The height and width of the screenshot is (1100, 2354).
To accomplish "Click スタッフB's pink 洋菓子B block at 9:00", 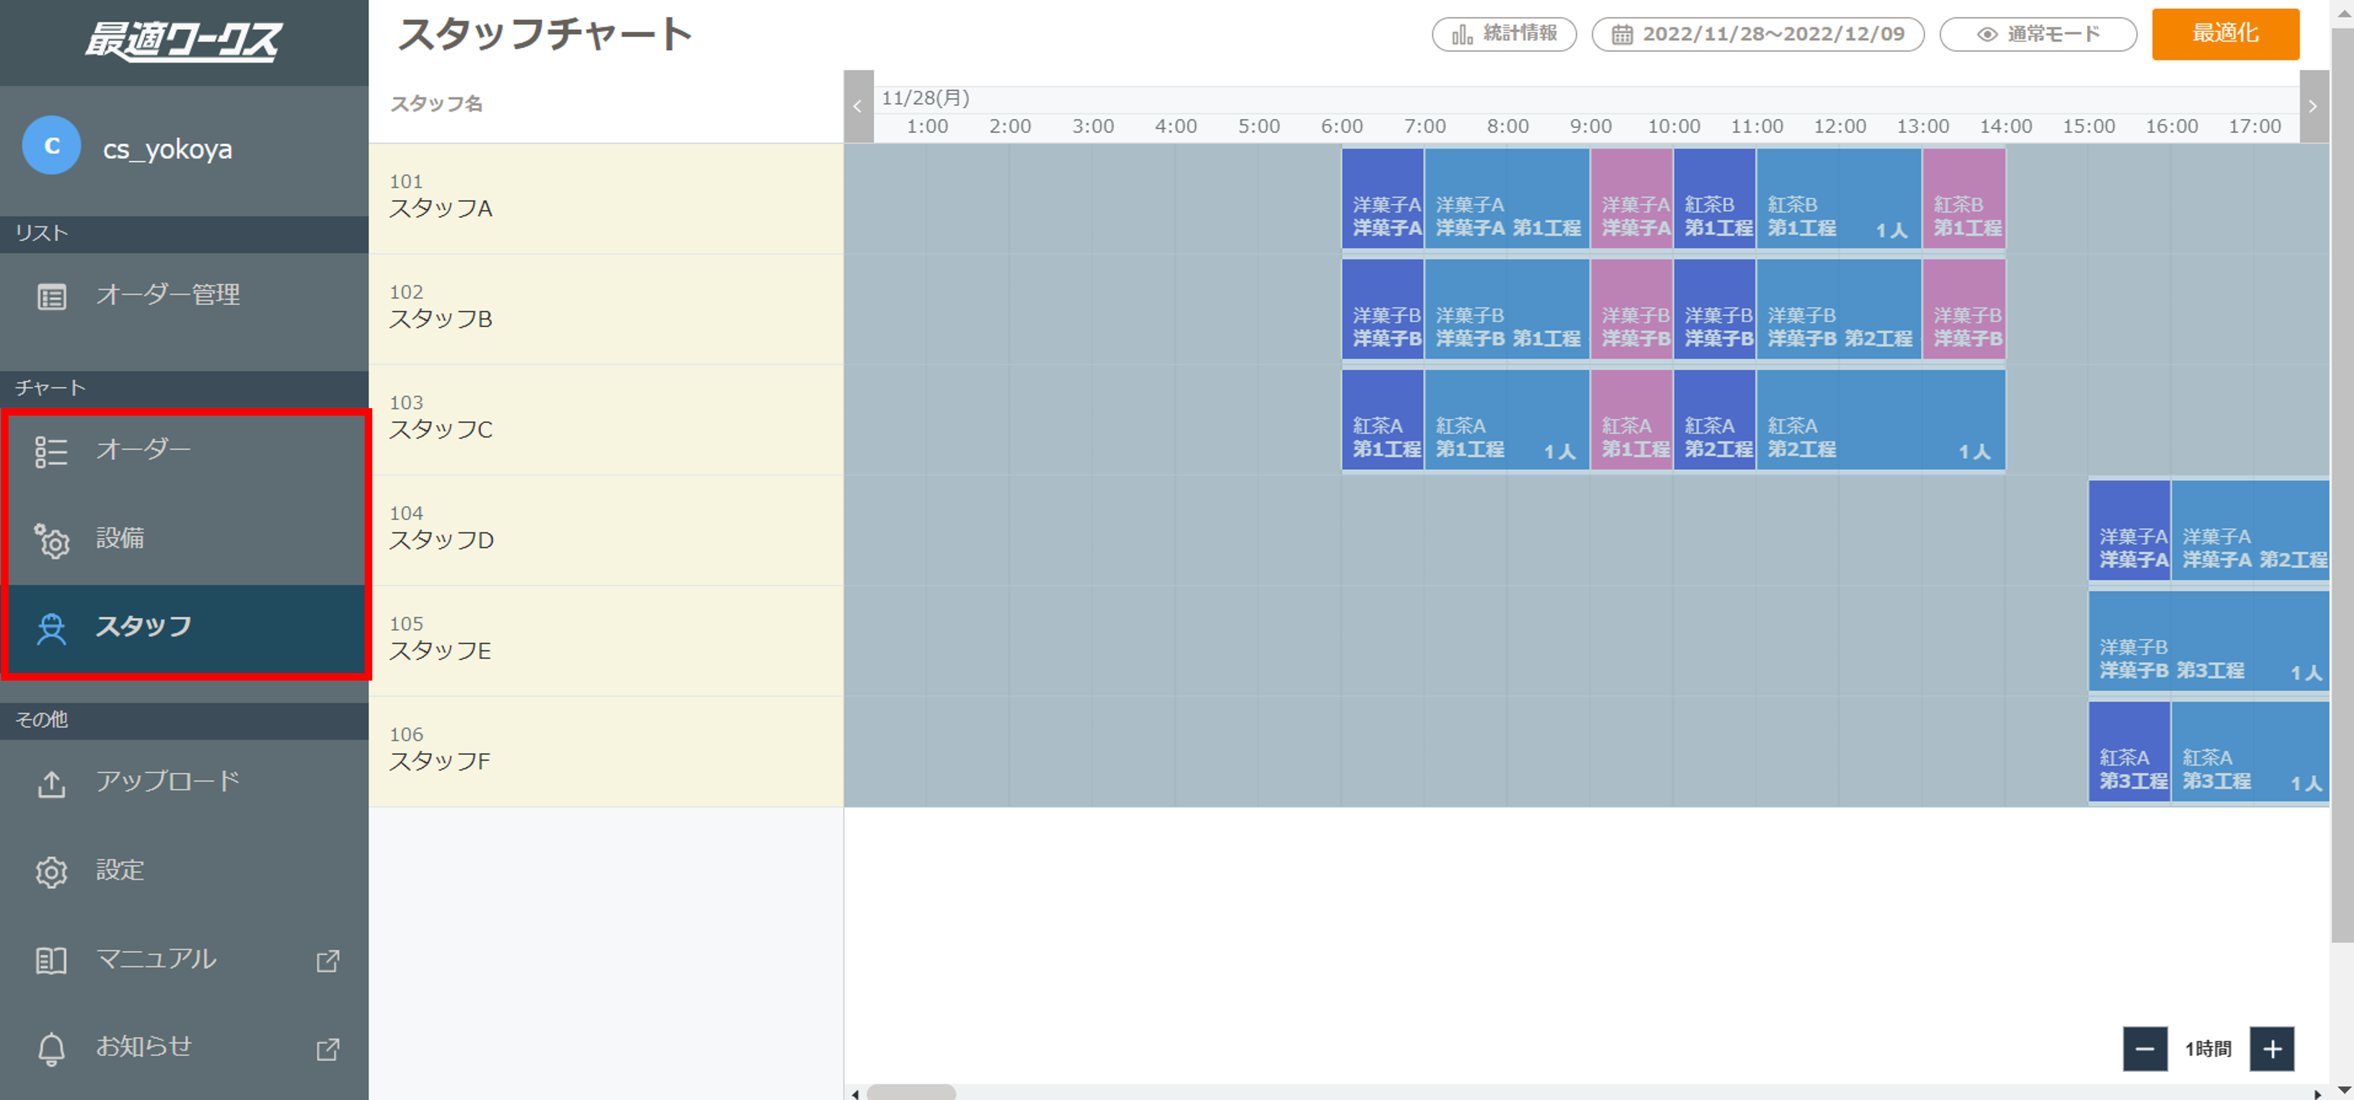I will (x=1631, y=309).
